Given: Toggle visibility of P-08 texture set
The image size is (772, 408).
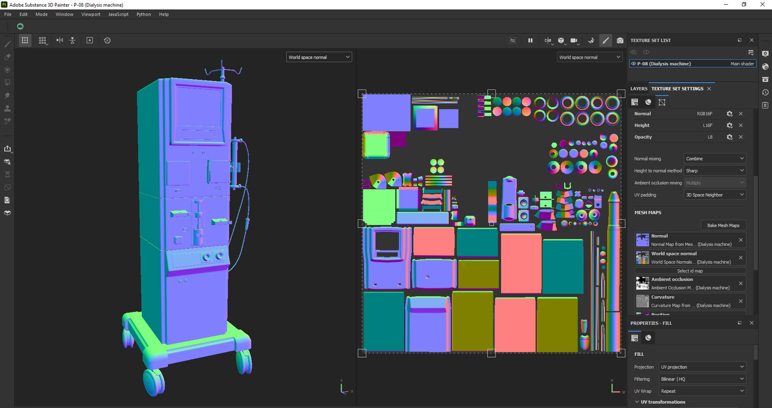Looking at the screenshot, I should tap(633, 64).
